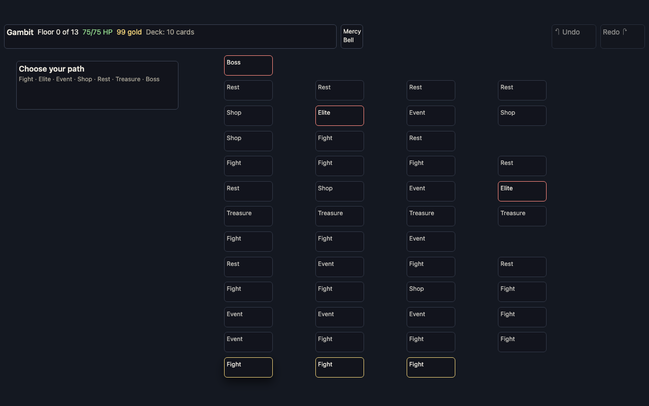Click the Event node right of the upper Elite

point(431,116)
